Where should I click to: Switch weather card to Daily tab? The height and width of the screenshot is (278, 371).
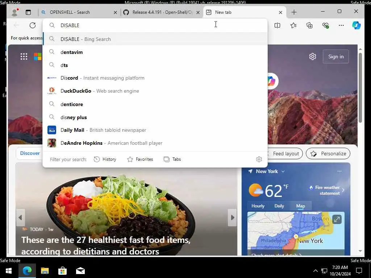point(279,206)
